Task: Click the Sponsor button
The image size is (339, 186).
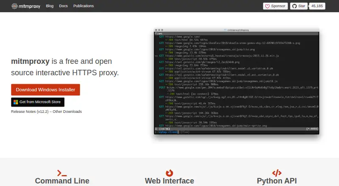Action: tap(275, 6)
